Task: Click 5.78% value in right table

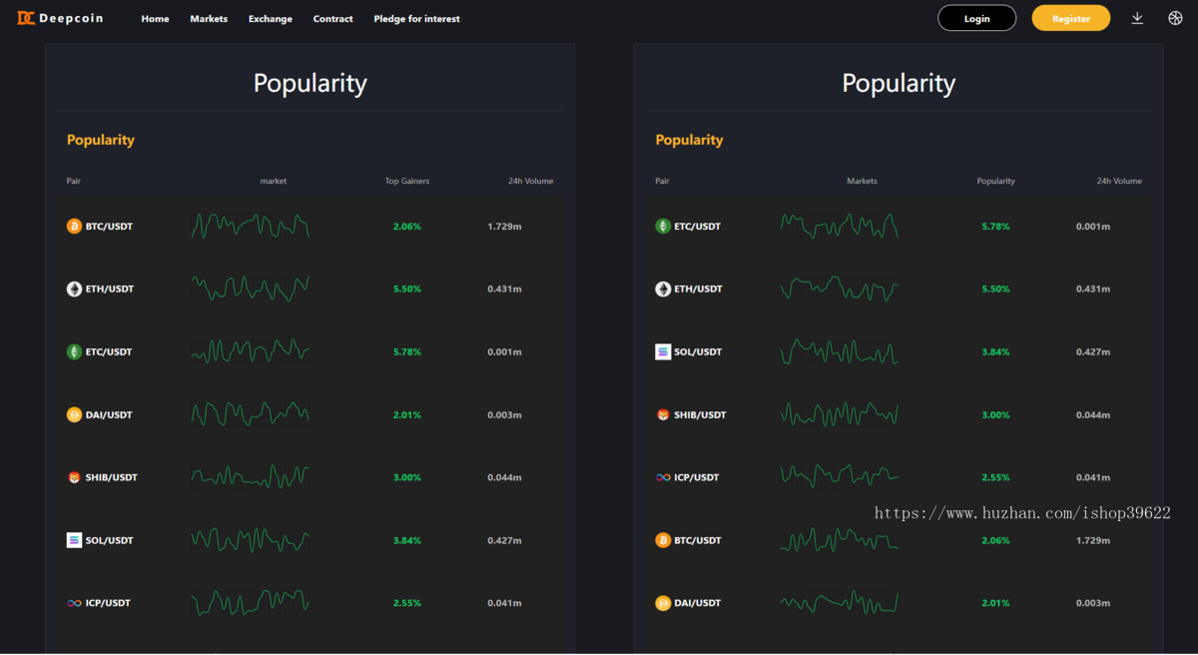Action: (x=995, y=227)
